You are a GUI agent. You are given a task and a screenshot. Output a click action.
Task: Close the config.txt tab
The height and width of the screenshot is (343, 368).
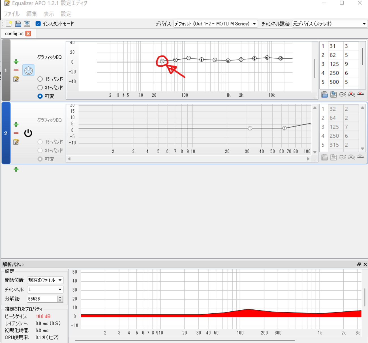click(28, 33)
